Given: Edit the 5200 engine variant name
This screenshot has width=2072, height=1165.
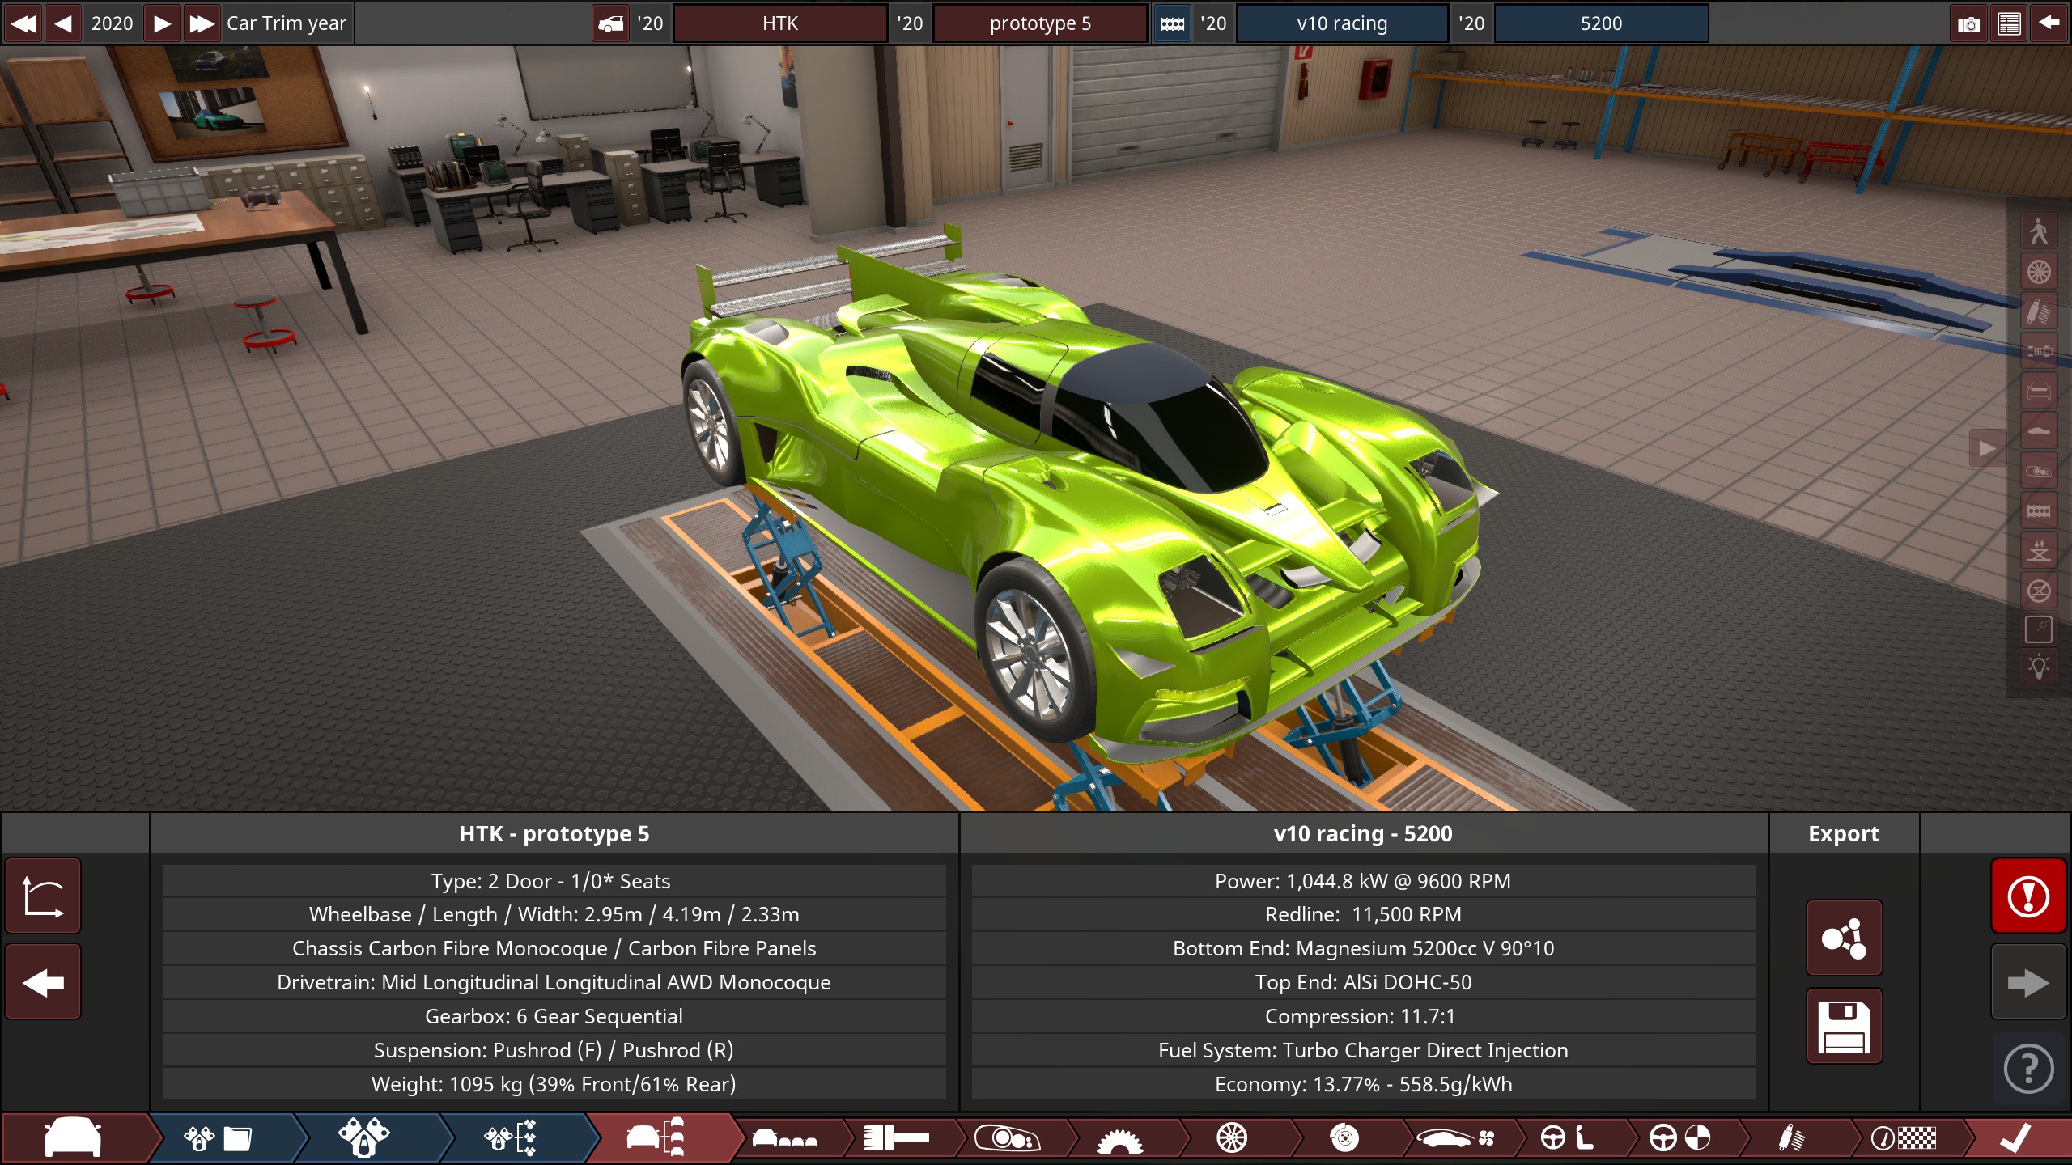Looking at the screenshot, I should [1602, 23].
